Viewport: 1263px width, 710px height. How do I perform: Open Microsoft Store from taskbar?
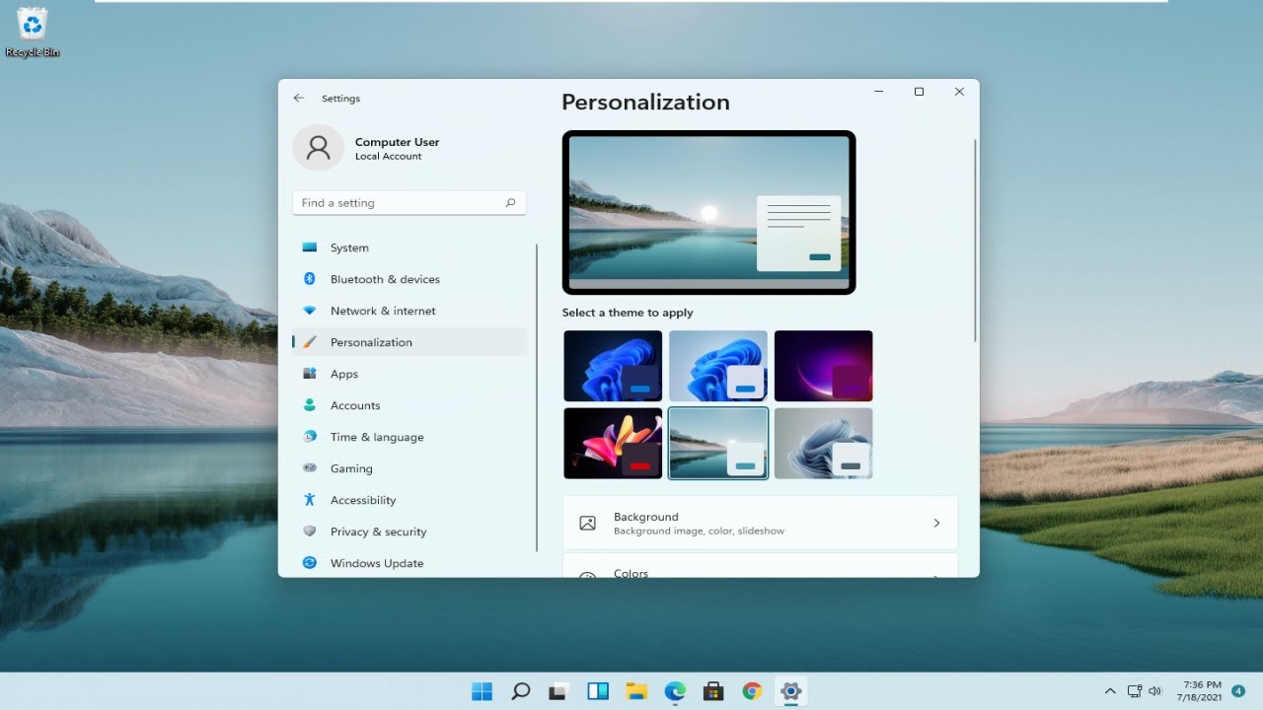[x=713, y=691]
